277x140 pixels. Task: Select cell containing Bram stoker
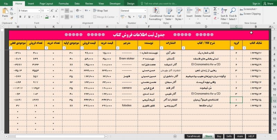(x=127, y=59)
